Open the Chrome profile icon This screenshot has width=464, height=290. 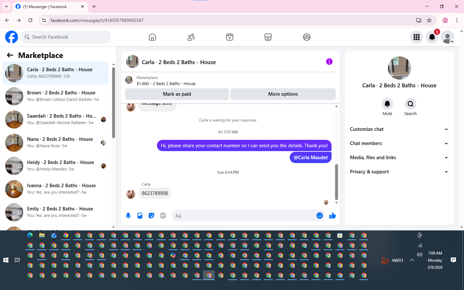pos(445,20)
